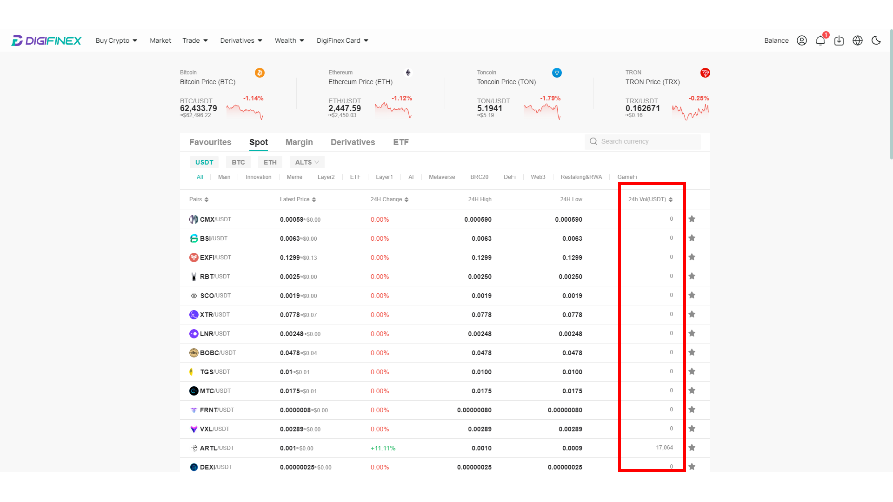Filter by Meme category
893x502 pixels.
coord(294,177)
